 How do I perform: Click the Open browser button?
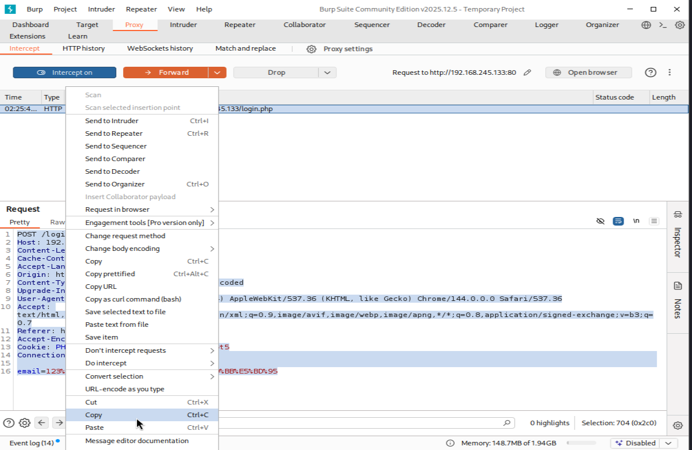[588, 73]
